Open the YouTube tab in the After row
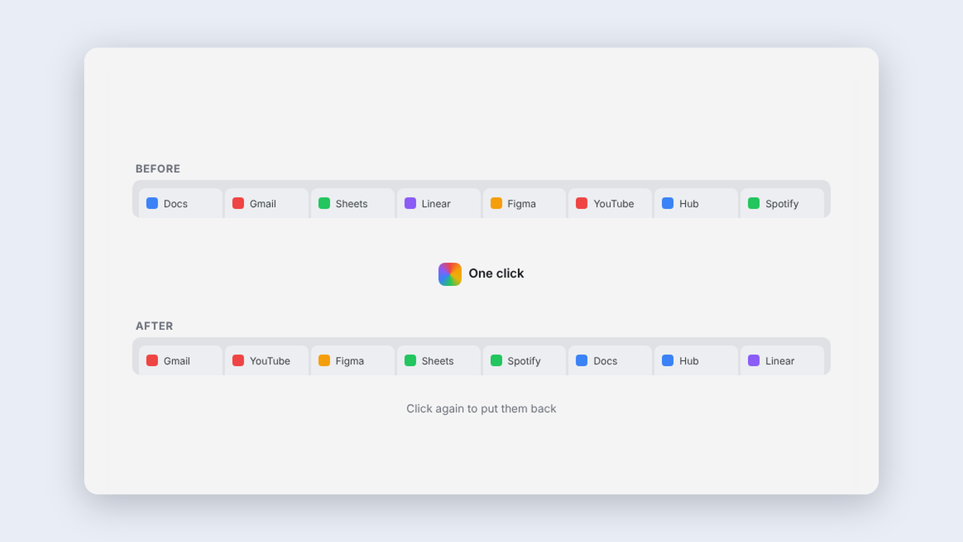963x542 pixels. point(267,361)
